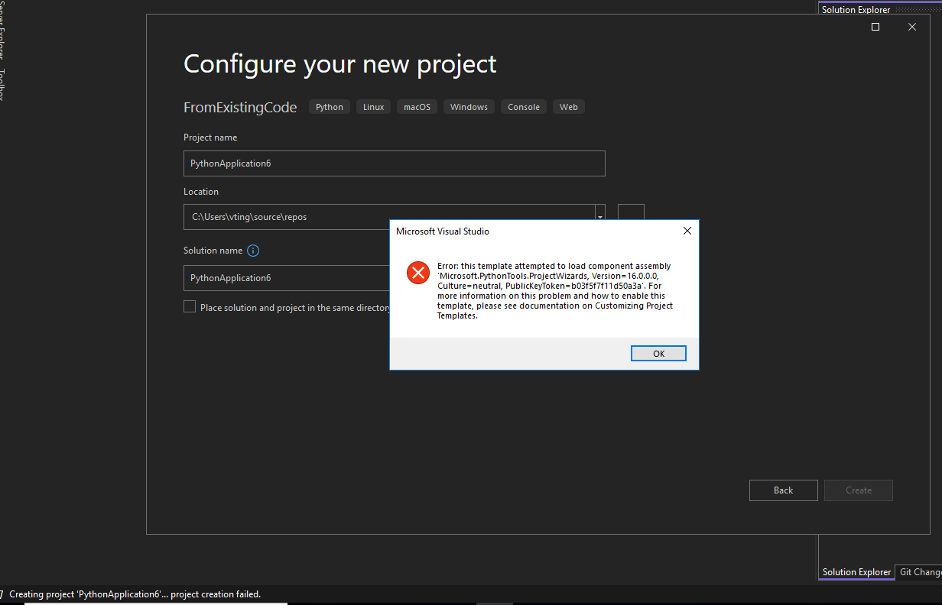942x605 pixels.
Task: Click the Python tag
Action: coord(330,107)
